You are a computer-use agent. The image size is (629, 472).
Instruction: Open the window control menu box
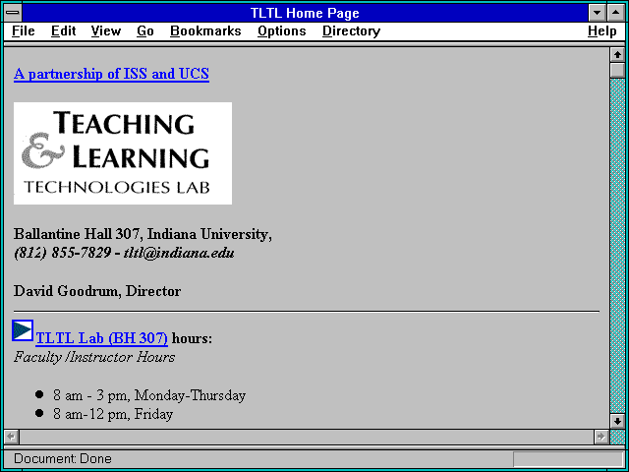(x=13, y=13)
